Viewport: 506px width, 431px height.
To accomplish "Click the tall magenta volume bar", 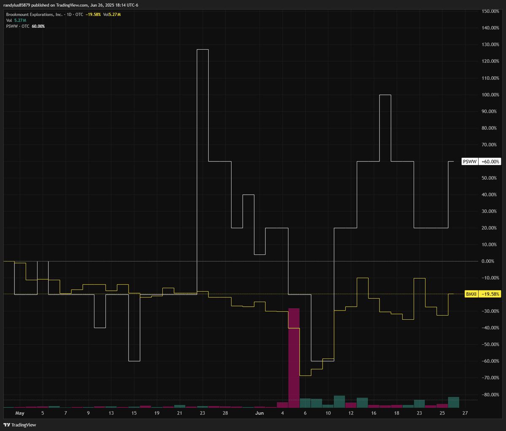I will (x=294, y=358).
